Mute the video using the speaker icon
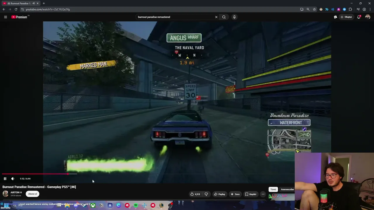The image size is (374, 210). coord(13,179)
